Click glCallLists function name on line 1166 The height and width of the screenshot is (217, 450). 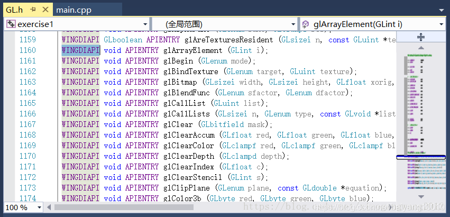click(x=187, y=114)
